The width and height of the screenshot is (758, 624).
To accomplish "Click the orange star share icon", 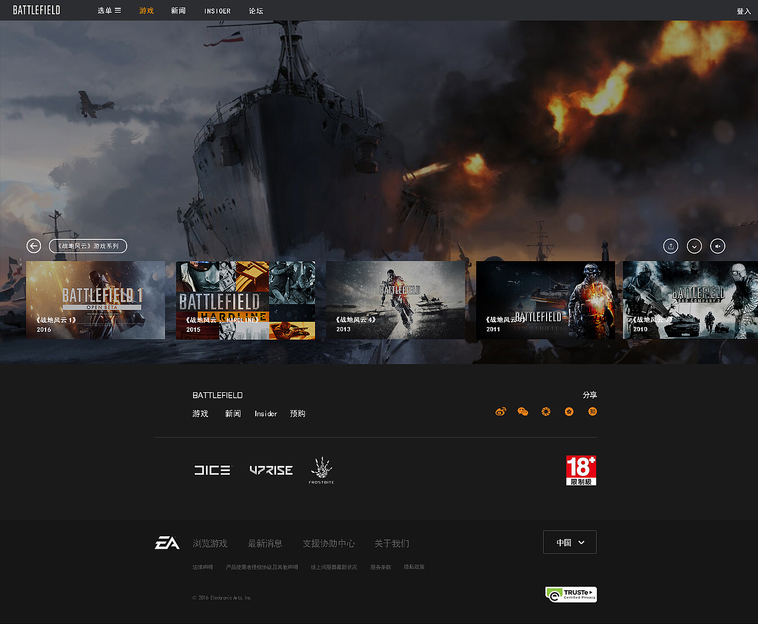I will pos(569,411).
